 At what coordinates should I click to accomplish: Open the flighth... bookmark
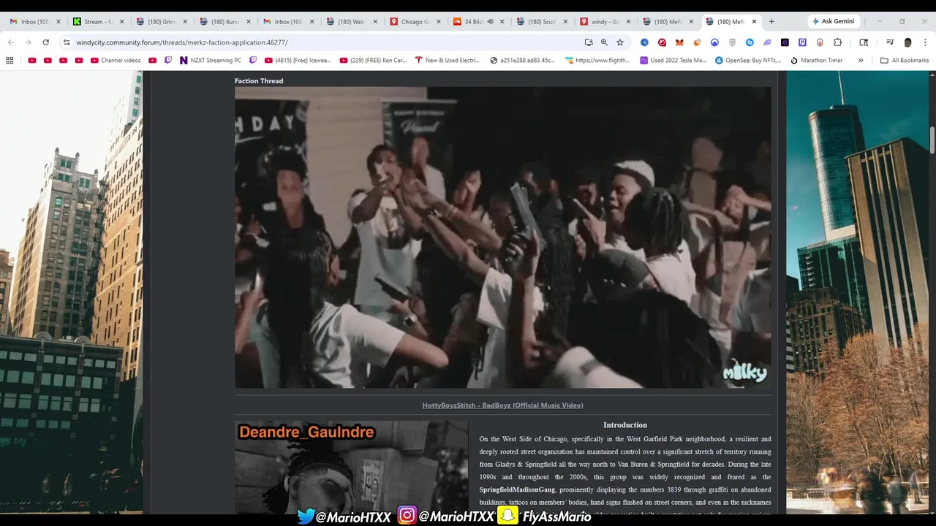pos(597,61)
